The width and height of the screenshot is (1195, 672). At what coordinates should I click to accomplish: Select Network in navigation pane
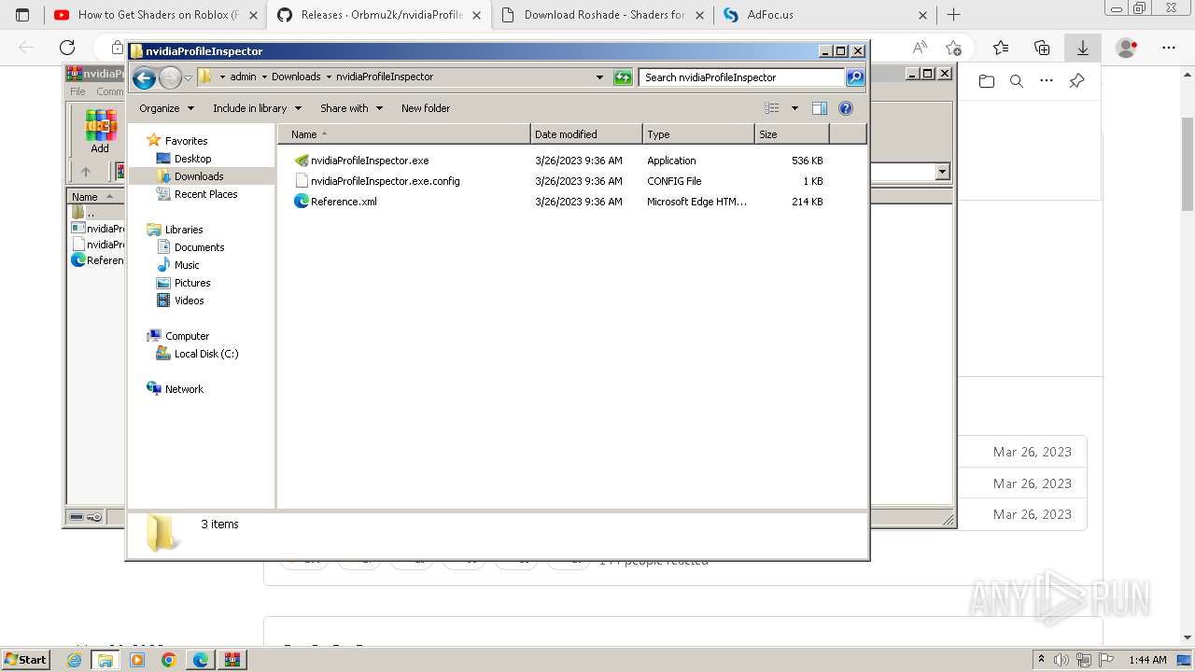pos(184,389)
